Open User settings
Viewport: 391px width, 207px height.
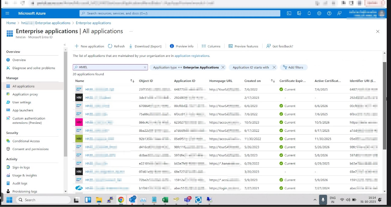(22, 102)
